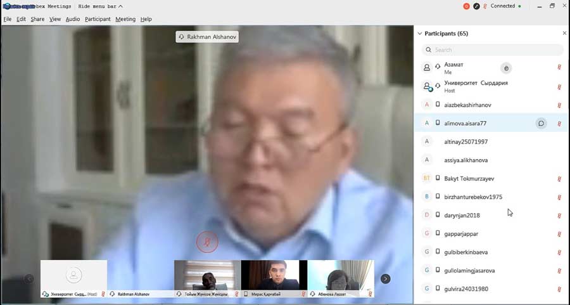
Task: Click the red muted microphone button on video
Action: [x=206, y=242]
